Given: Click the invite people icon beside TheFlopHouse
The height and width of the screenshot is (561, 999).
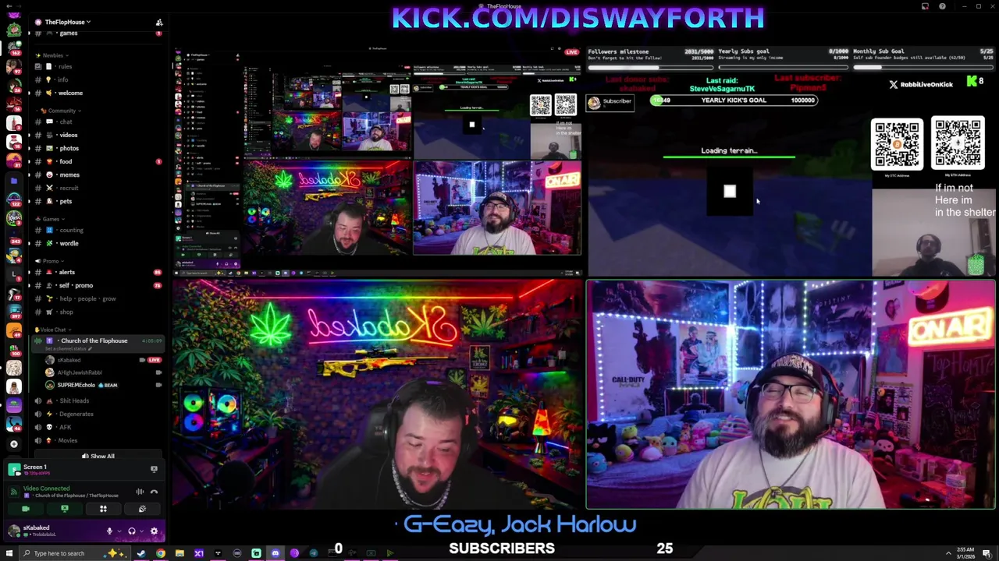Looking at the screenshot, I should (159, 22).
